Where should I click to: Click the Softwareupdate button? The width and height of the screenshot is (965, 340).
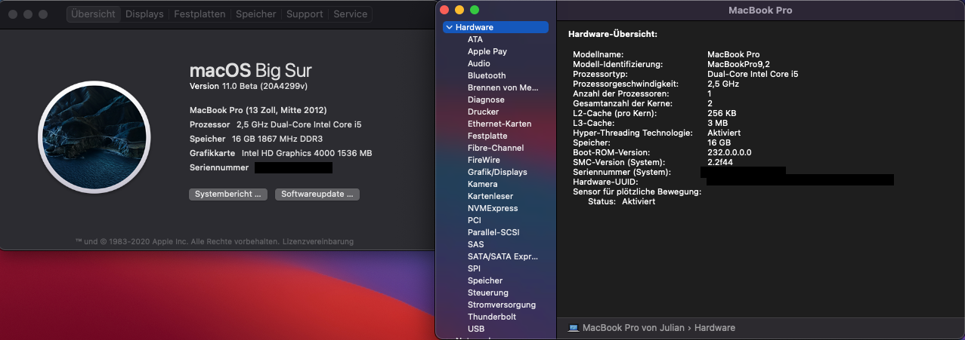tap(317, 194)
